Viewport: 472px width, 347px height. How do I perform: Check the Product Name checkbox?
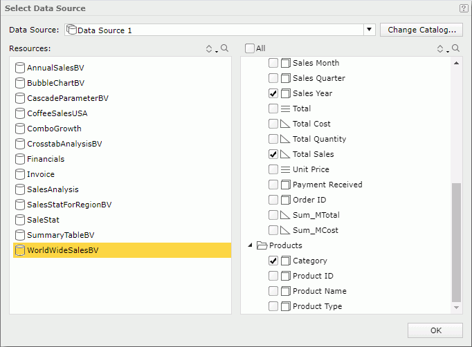[273, 291]
